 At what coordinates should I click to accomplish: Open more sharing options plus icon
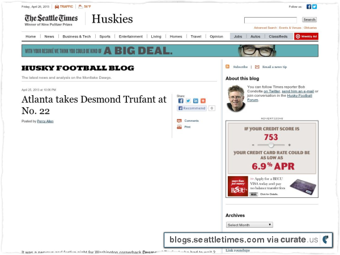pyautogui.click(x=203, y=101)
